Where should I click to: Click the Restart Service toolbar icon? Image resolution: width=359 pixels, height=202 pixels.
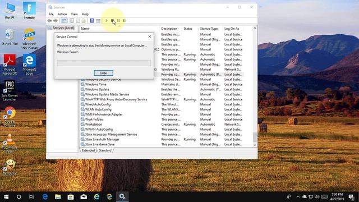point(125,21)
